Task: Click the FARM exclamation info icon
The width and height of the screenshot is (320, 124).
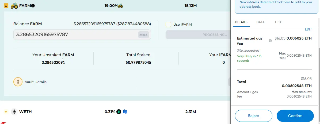Action: coord(33,6)
